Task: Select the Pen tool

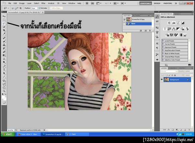Action: (4, 66)
